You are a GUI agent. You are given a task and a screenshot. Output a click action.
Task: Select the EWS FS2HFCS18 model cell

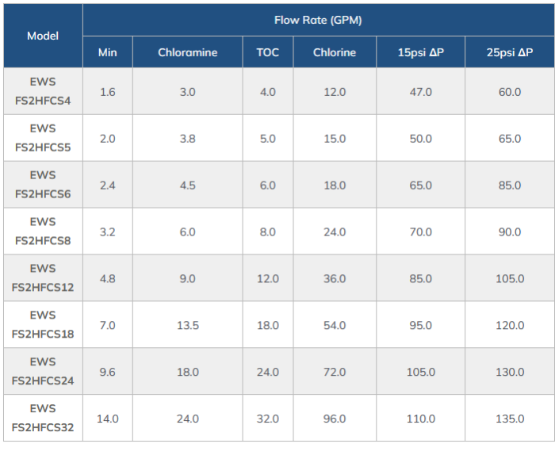point(43,325)
